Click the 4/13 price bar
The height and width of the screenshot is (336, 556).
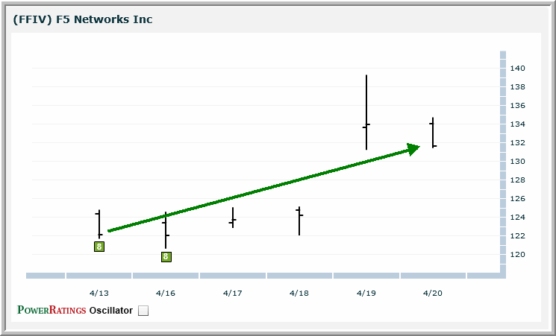pyautogui.click(x=99, y=224)
